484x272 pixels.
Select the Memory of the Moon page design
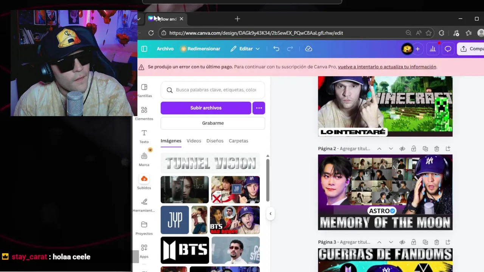[385, 192]
